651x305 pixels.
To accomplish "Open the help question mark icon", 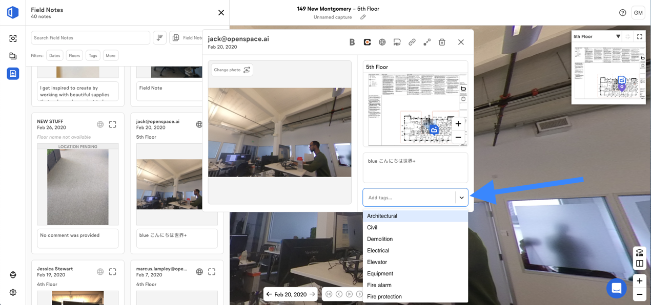I will coord(622,13).
